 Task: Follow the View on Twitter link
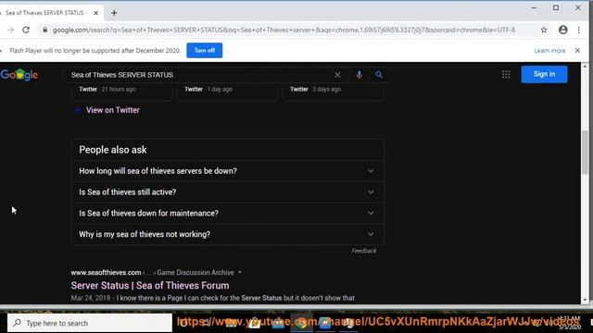(113, 110)
